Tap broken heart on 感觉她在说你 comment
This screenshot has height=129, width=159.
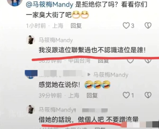(x=148, y=95)
